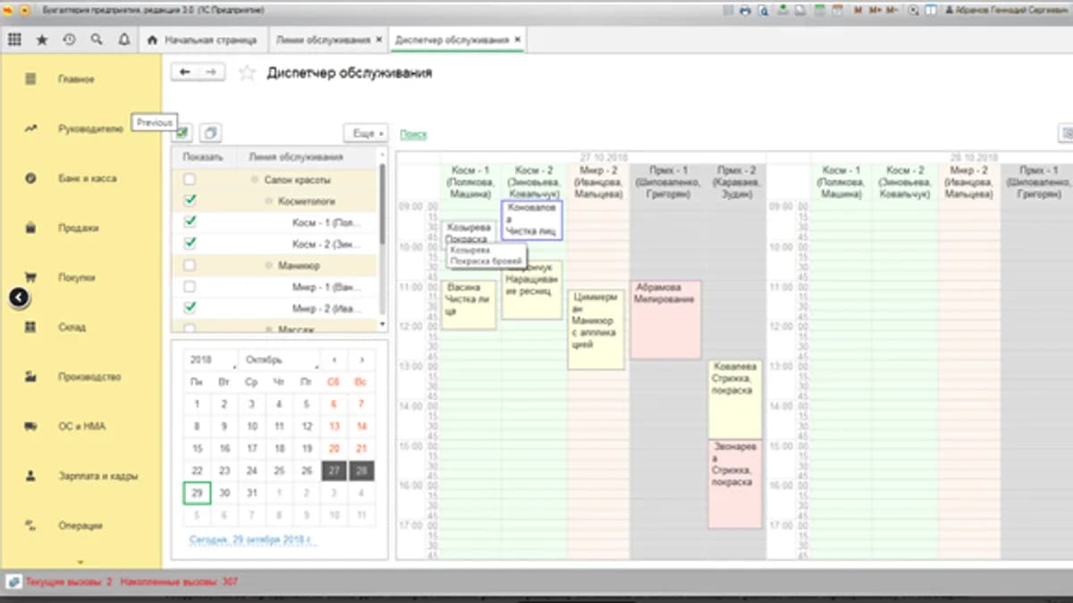
Task: Go to the next month in calendar
Action: pos(360,360)
